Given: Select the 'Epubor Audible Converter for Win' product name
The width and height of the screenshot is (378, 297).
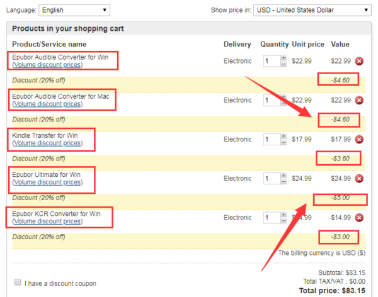Looking at the screenshot, I should click(x=60, y=57).
